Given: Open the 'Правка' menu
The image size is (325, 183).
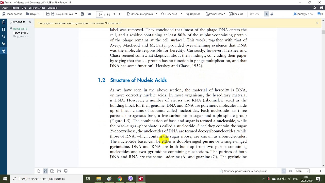Looking at the screenshot, I should 15,8.
